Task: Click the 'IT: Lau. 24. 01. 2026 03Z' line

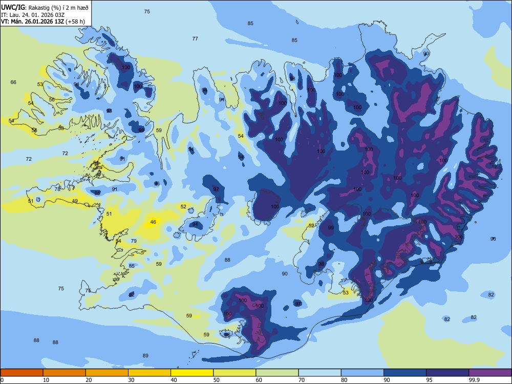Action: (x=33, y=15)
